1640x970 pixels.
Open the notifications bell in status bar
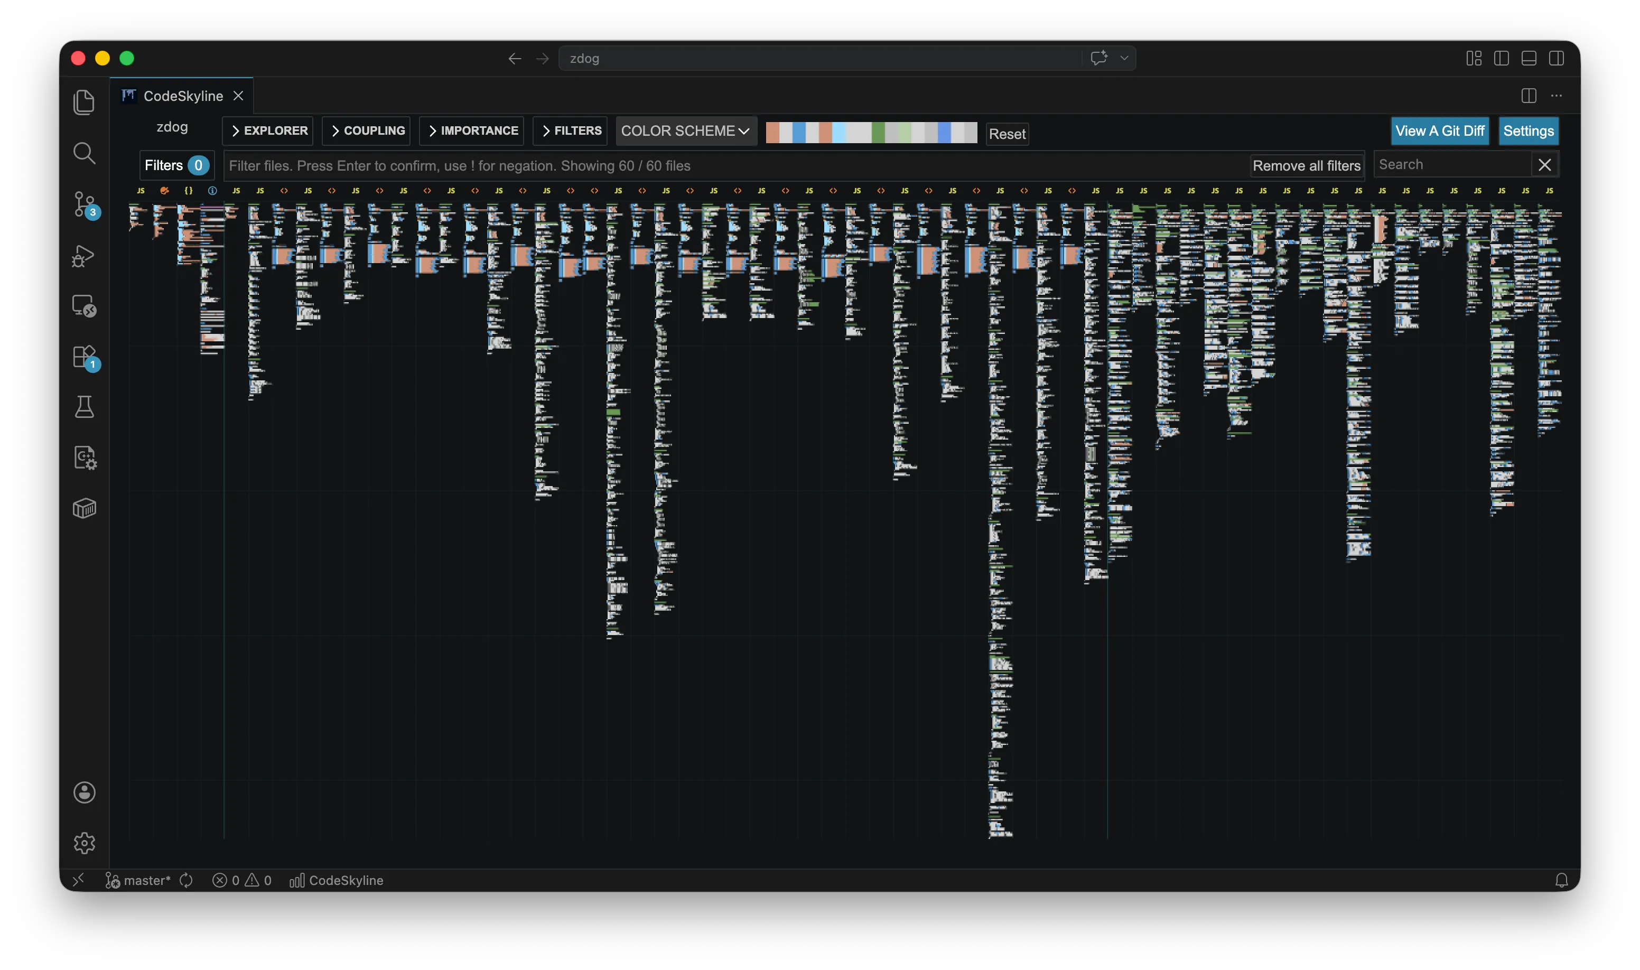coord(1561,881)
